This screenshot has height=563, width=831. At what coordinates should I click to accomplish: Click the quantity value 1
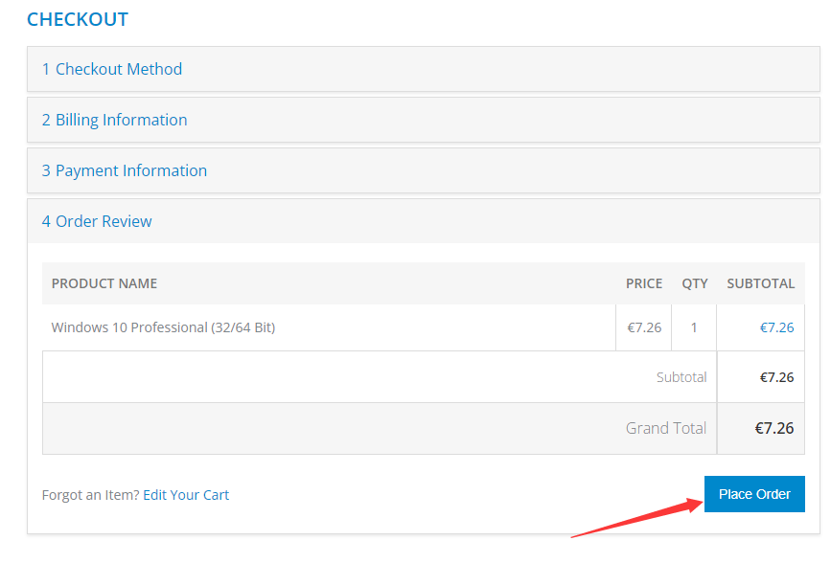coord(694,327)
